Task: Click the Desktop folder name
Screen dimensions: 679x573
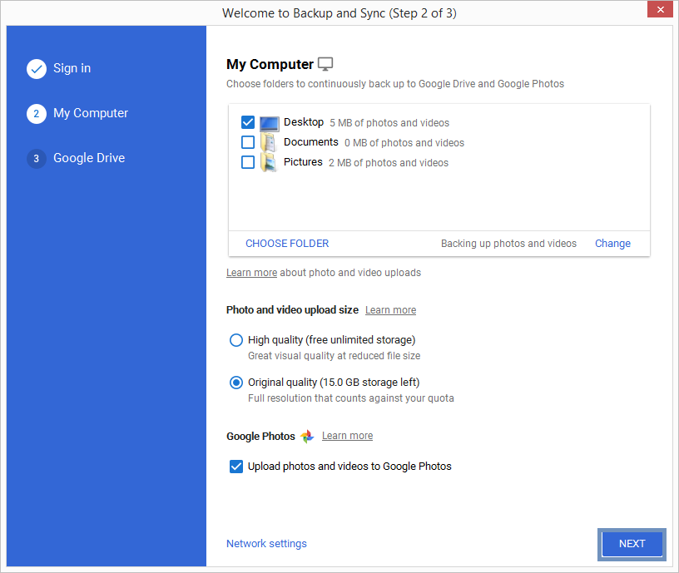Action: pyautogui.click(x=304, y=122)
